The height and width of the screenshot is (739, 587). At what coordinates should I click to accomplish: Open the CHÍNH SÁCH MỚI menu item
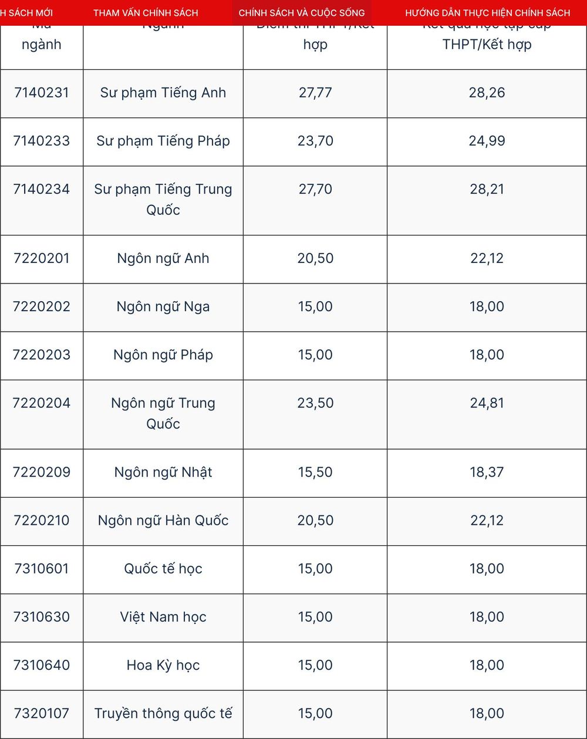tap(26, 12)
